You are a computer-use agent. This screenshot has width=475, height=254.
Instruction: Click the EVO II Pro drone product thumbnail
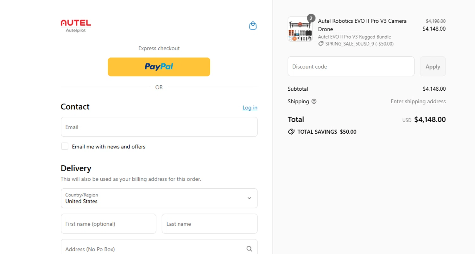(300, 29)
